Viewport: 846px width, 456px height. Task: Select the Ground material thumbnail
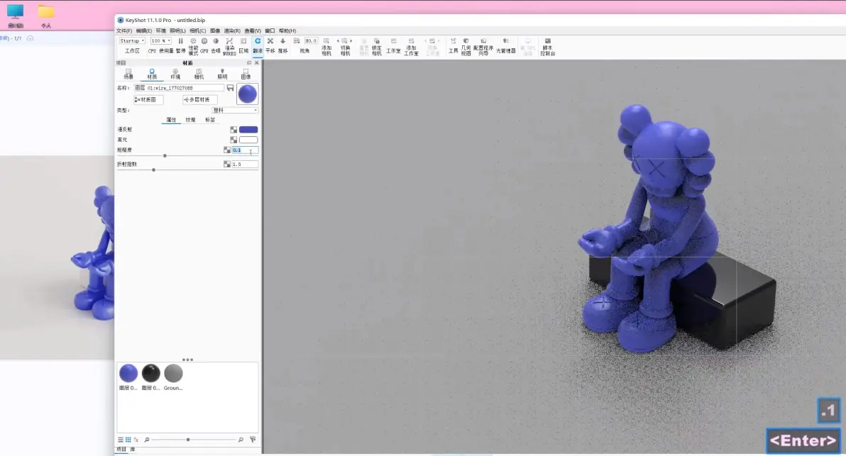pos(173,373)
